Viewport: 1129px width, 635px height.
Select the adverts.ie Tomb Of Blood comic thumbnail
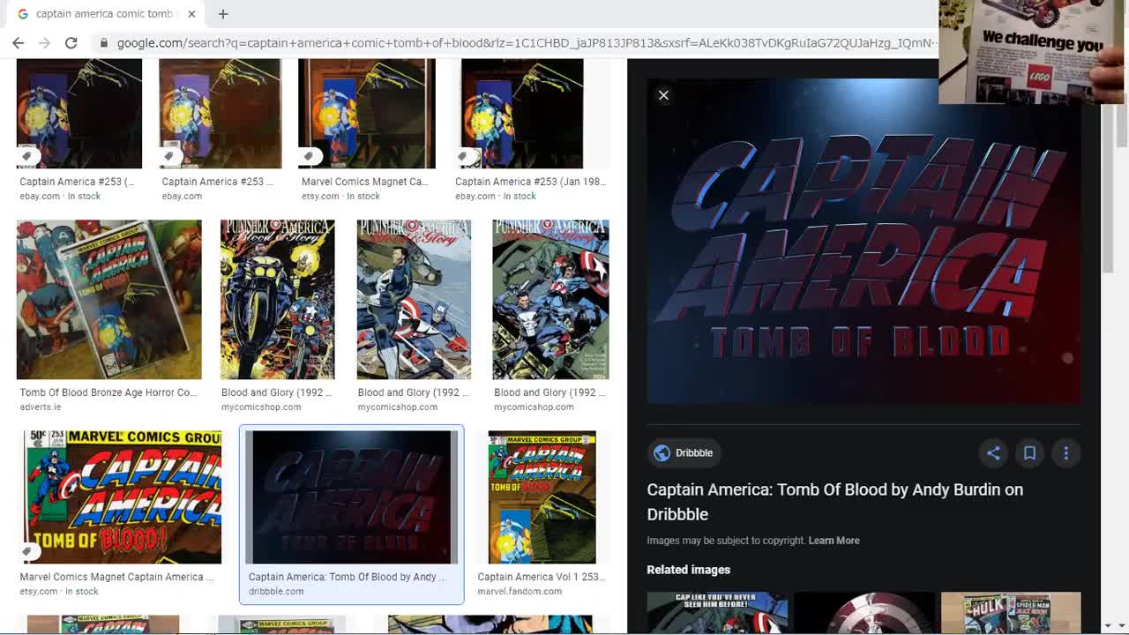click(x=109, y=300)
